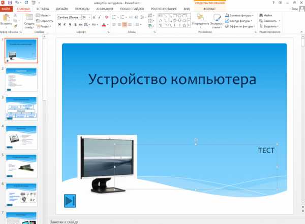Clear all text formatting

[x=107, y=17]
